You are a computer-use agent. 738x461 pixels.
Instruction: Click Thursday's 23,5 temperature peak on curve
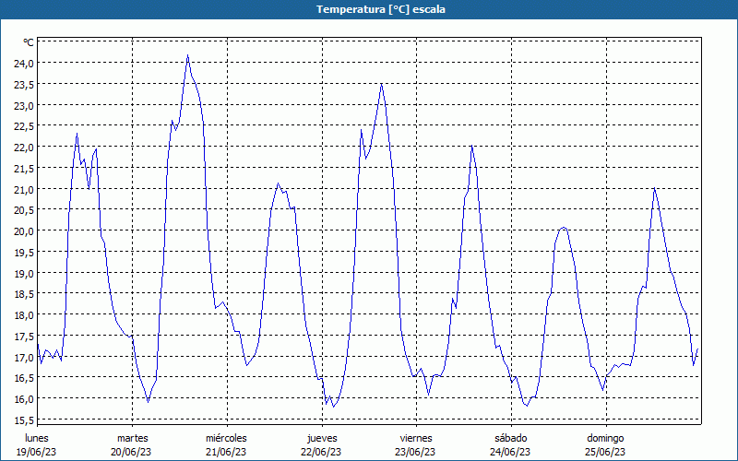pyautogui.click(x=381, y=84)
